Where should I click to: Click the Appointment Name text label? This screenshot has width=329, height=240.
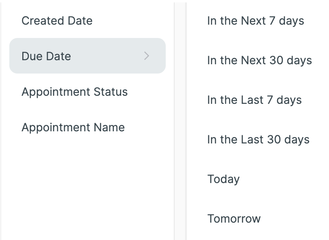coord(73,127)
